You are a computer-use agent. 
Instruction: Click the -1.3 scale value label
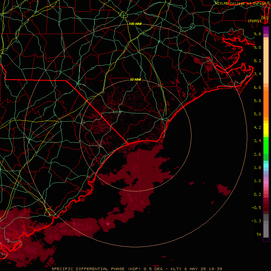[256, 221]
